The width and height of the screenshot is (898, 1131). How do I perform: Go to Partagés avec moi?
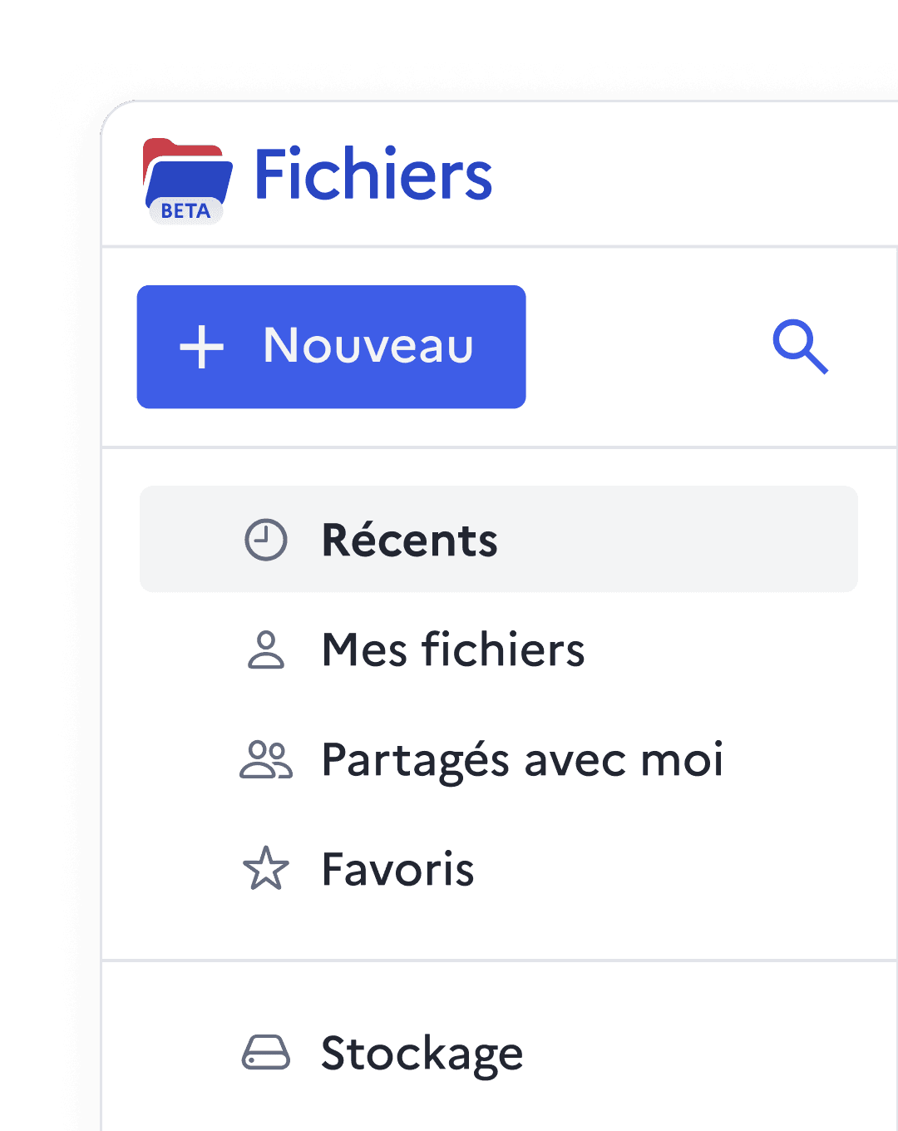[522, 759]
